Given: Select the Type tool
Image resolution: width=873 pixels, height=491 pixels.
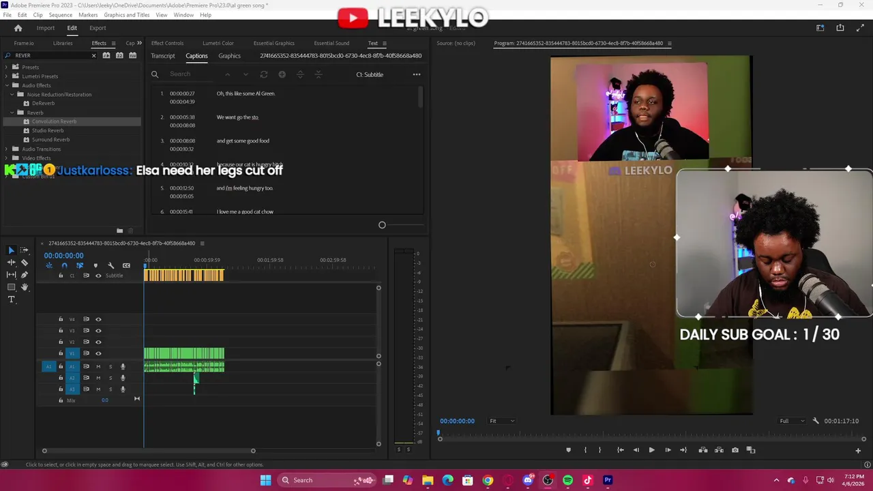Looking at the screenshot, I should pos(11,299).
